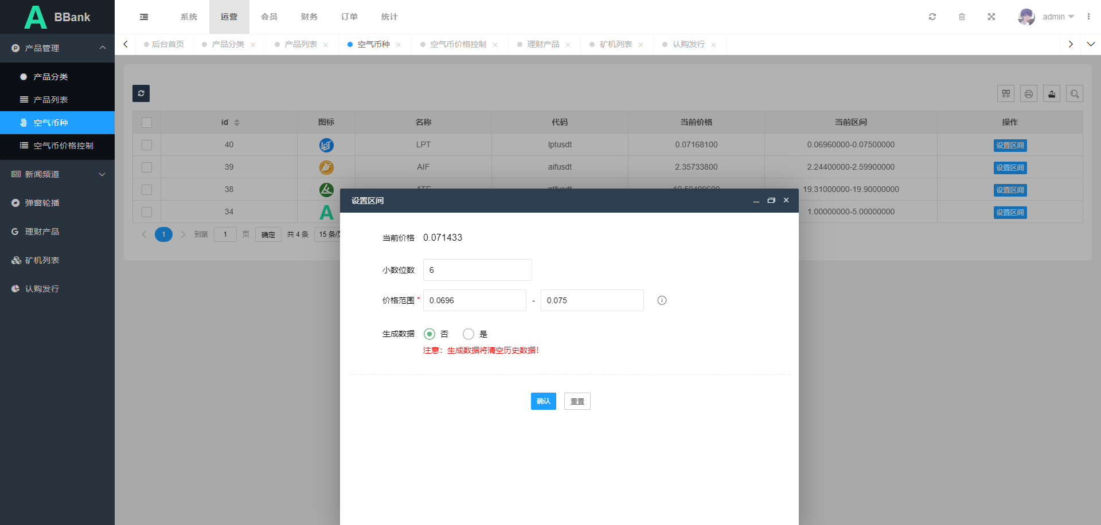
Task: Click the export table icon
Action: (1052, 93)
